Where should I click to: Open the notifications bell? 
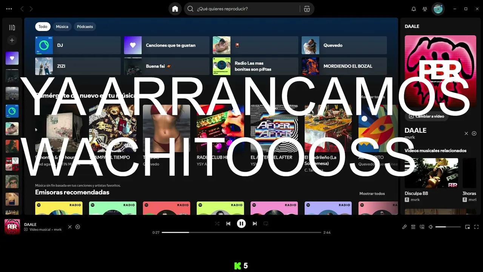coord(414,9)
